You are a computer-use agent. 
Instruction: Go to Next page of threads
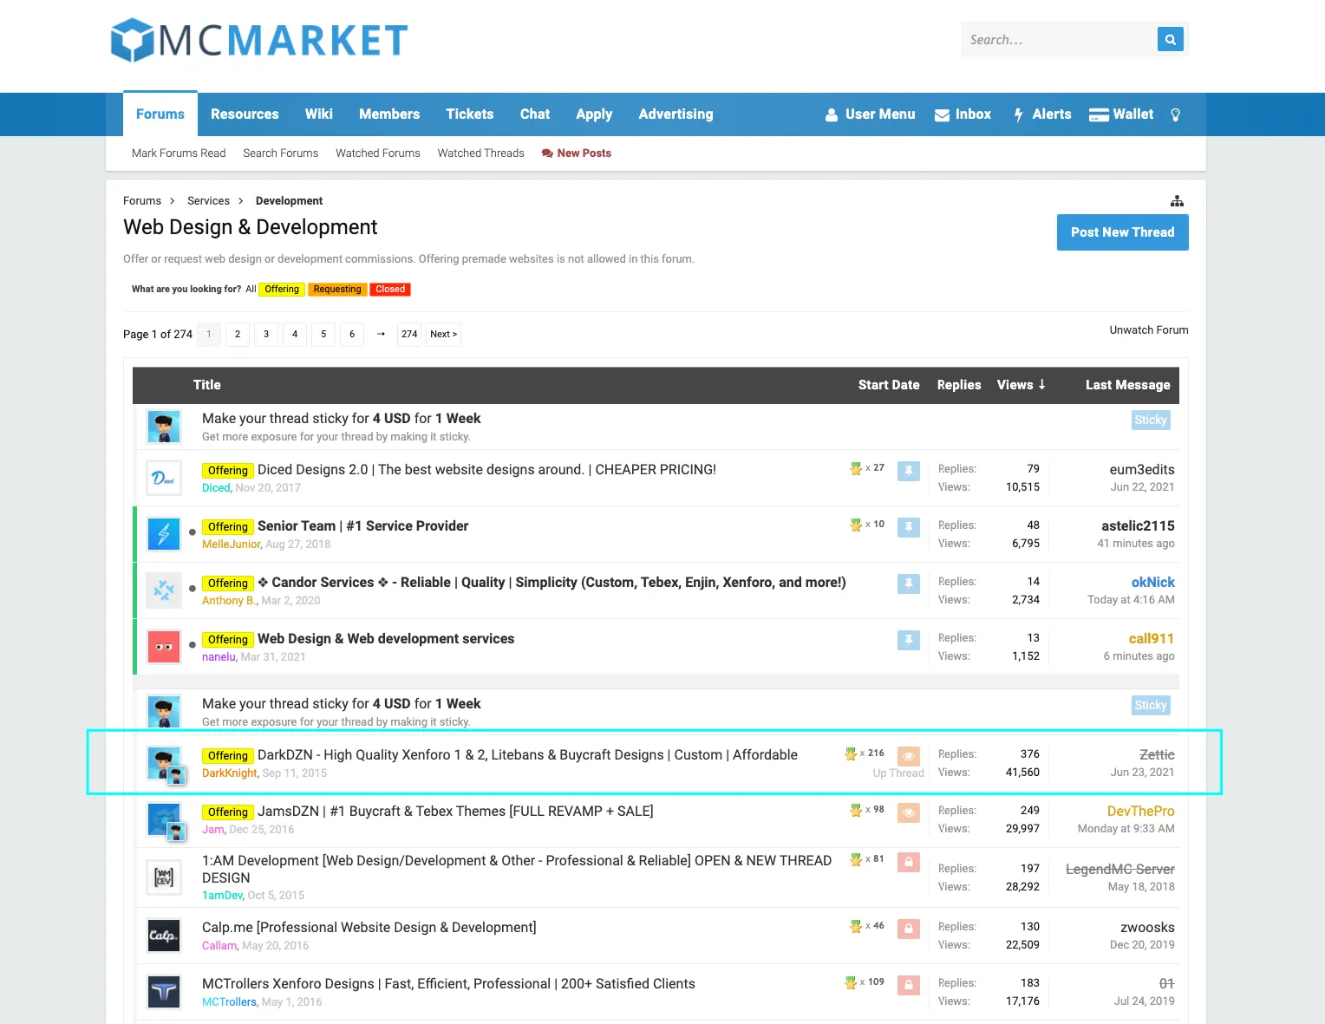[443, 335]
